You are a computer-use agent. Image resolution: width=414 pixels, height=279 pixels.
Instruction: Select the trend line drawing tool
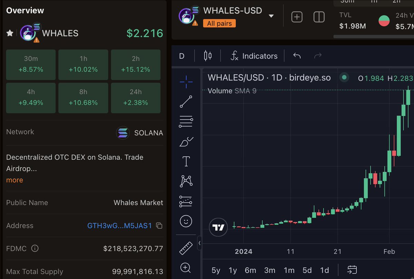click(x=186, y=102)
